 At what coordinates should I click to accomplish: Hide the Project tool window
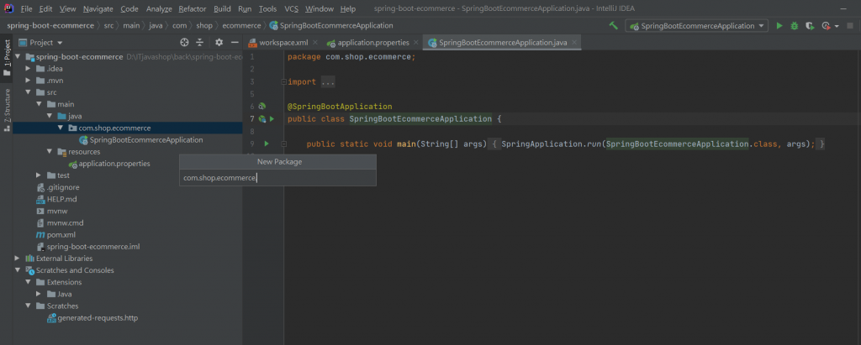point(235,42)
